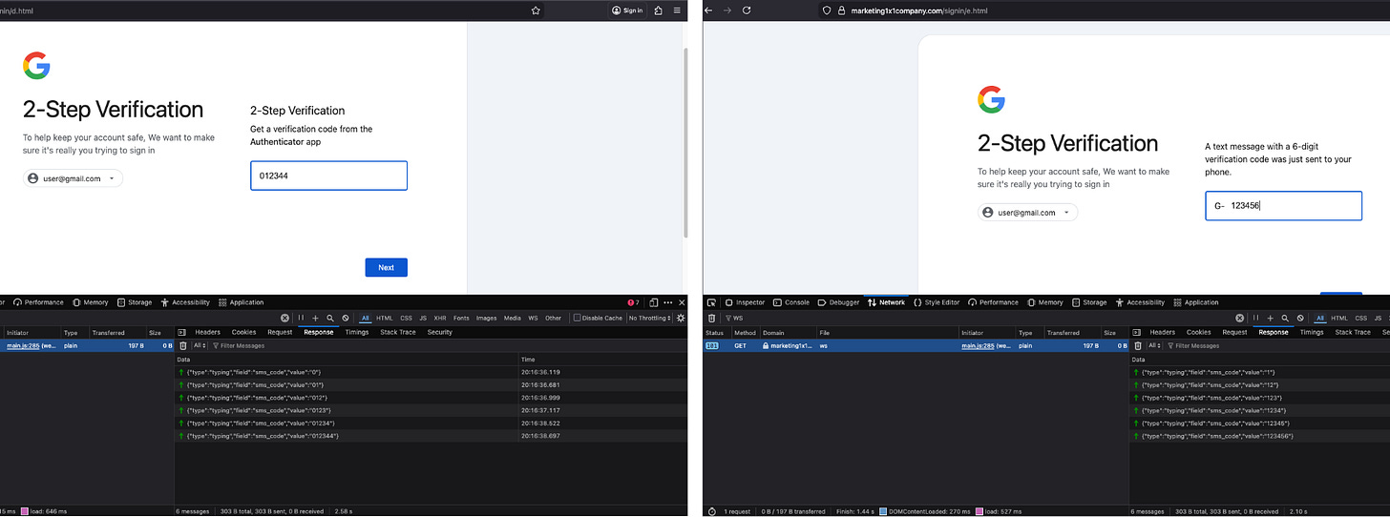Open request blocking icon, left devtools
1390x517 pixels.
coord(346,318)
